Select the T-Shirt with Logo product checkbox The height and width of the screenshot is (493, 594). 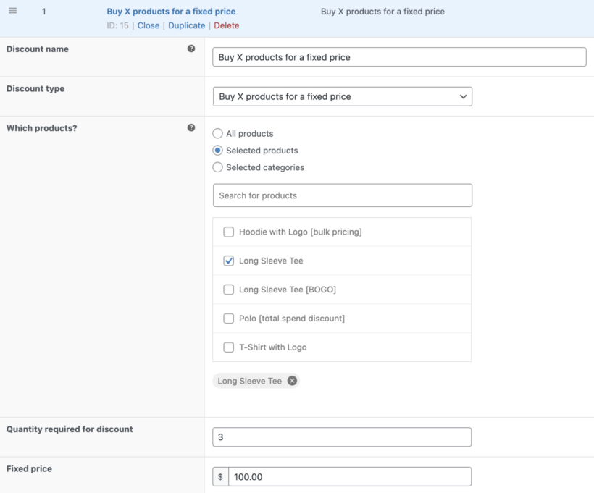(228, 347)
